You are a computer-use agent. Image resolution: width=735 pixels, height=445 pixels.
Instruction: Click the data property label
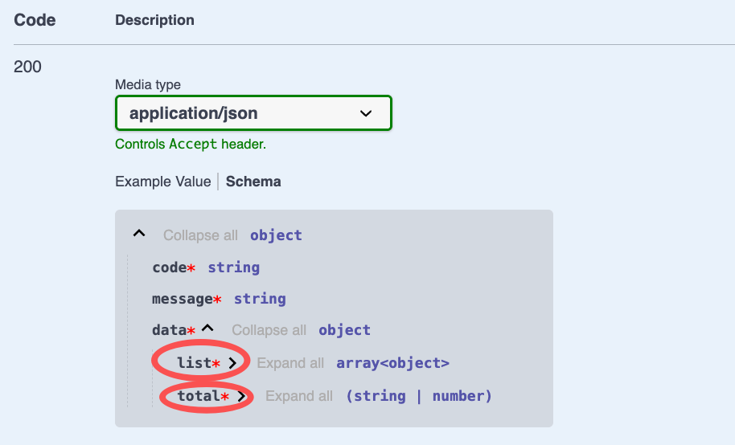pos(170,330)
